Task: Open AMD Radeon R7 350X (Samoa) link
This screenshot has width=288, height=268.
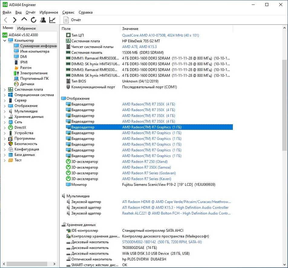Action: point(146,167)
